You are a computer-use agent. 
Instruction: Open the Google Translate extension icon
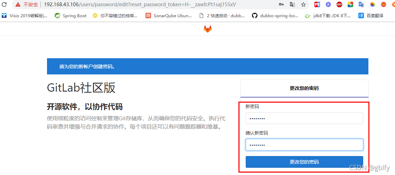(361, 4)
